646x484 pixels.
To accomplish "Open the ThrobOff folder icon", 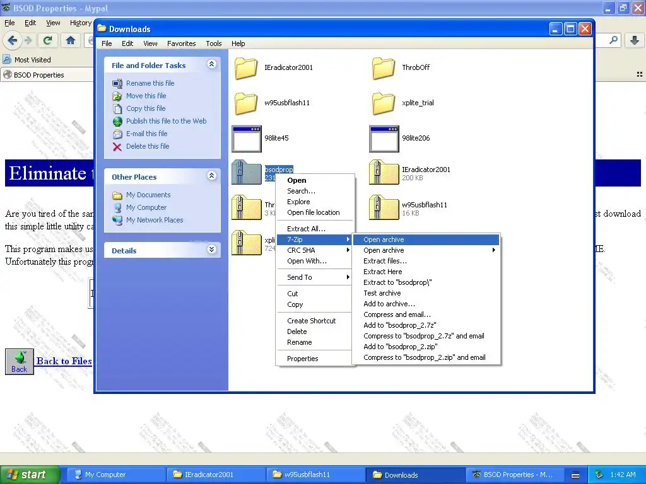I will [x=384, y=68].
